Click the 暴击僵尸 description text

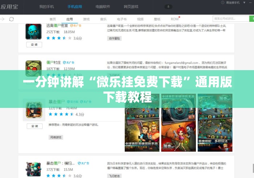[x=167, y=166]
